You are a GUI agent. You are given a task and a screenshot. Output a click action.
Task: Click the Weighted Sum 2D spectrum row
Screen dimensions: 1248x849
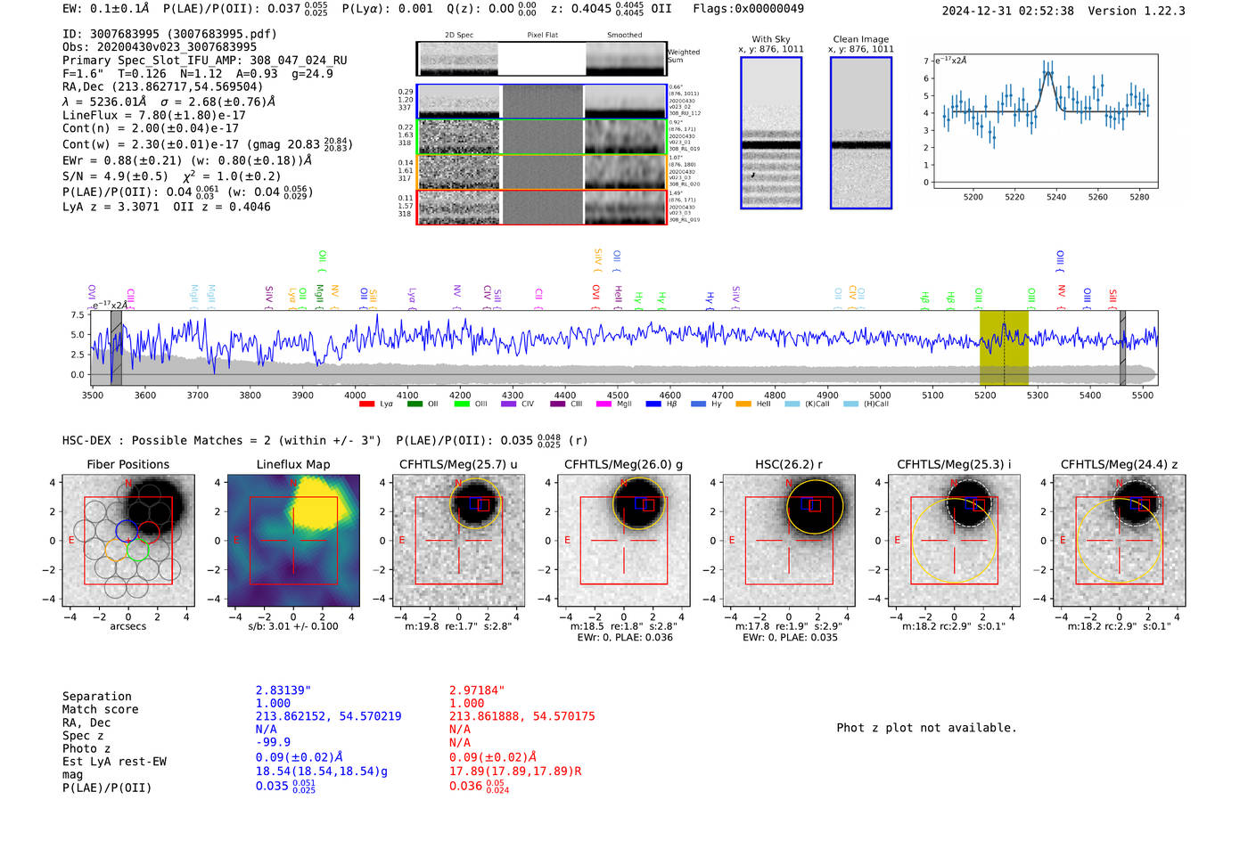(x=541, y=59)
